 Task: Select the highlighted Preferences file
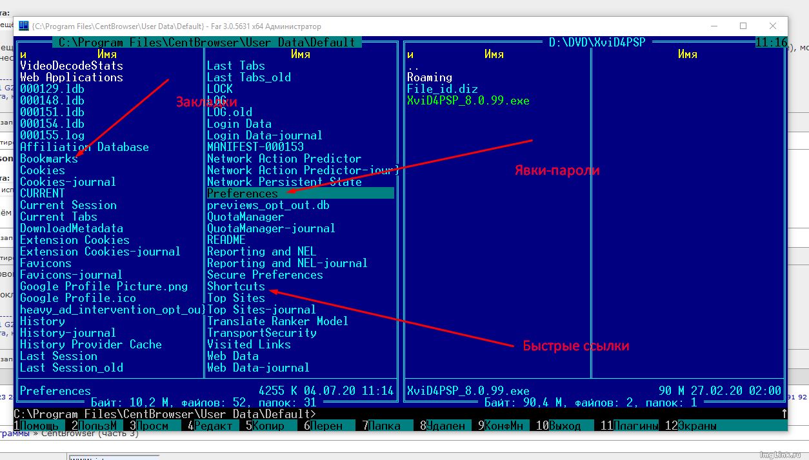click(x=301, y=194)
